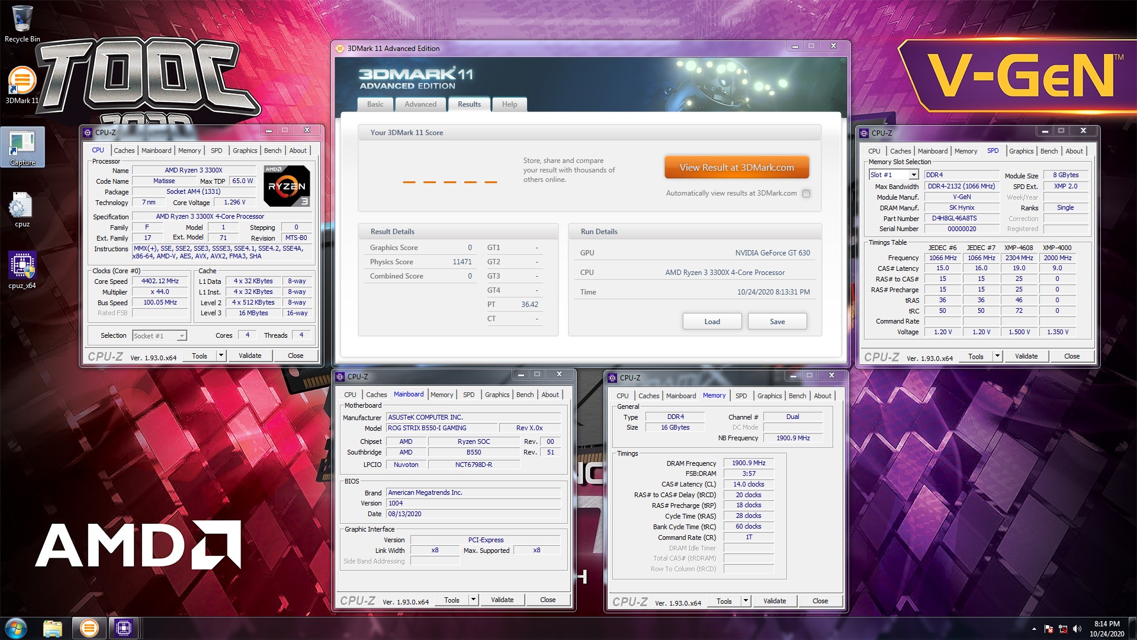Open SPD tab in CPU-Z Memory window
This screenshot has height=640, width=1137.
(x=741, y=396)
